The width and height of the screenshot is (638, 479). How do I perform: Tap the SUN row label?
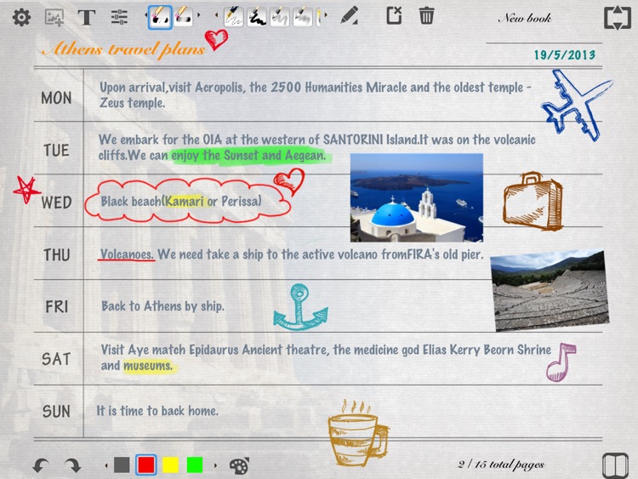point(56,411)
